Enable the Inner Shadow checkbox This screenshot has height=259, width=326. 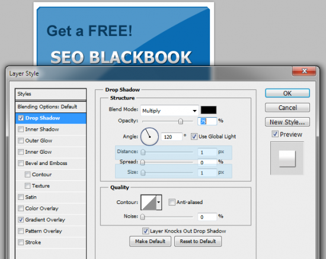coord(21,129)
